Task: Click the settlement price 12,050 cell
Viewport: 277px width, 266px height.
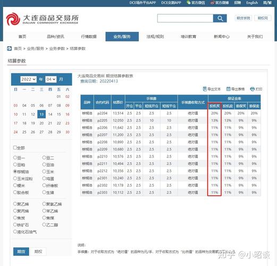Action: pos(118,120)
